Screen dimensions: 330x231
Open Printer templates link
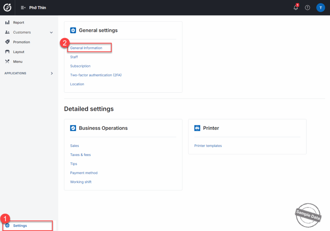[208, 146]
